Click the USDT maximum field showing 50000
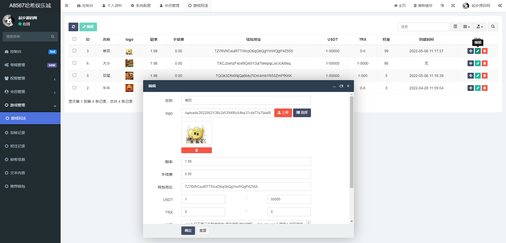Image resolution: width=506 pixels, height=243 pixels. pyautogui.click(x=289, y=199)
